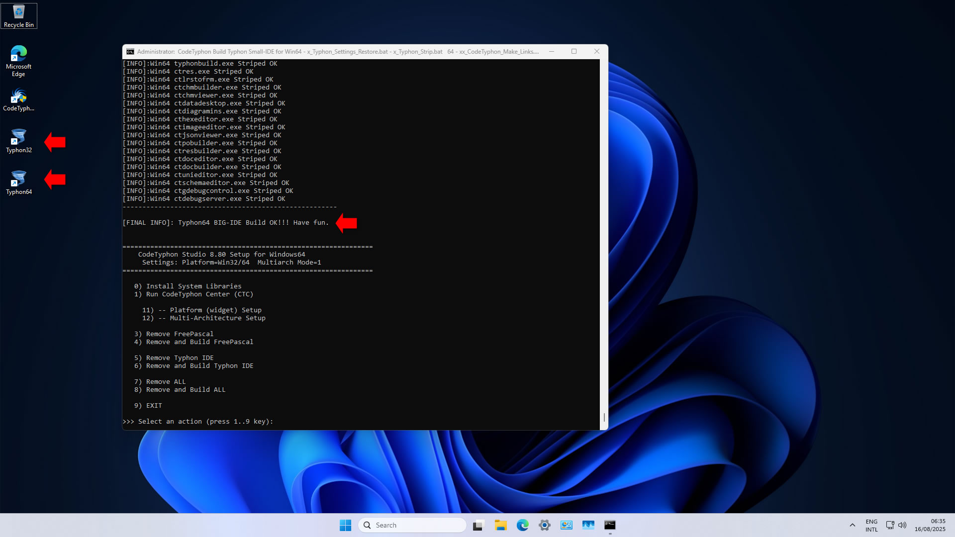Click '11) -- Platform (widget) Setup' line
The image size is (955, 537).
[201, 310]
